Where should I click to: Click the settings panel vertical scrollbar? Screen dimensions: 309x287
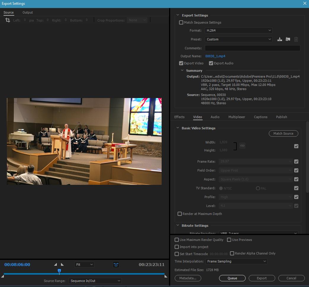pos(308,157)
